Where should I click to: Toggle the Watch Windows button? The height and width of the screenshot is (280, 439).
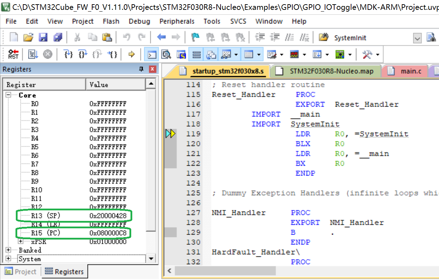click(x=226, y=55)
